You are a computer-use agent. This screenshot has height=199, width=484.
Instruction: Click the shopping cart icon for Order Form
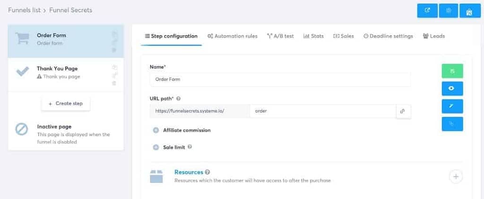(x=22, y=39)
